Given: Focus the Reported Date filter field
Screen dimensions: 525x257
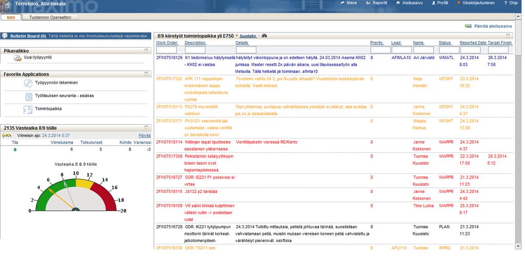Looking at the screenshot, I should tap(470, 50).
